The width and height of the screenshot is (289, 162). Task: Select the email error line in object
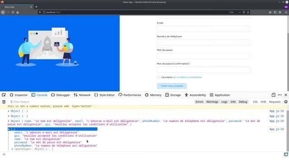46,132
